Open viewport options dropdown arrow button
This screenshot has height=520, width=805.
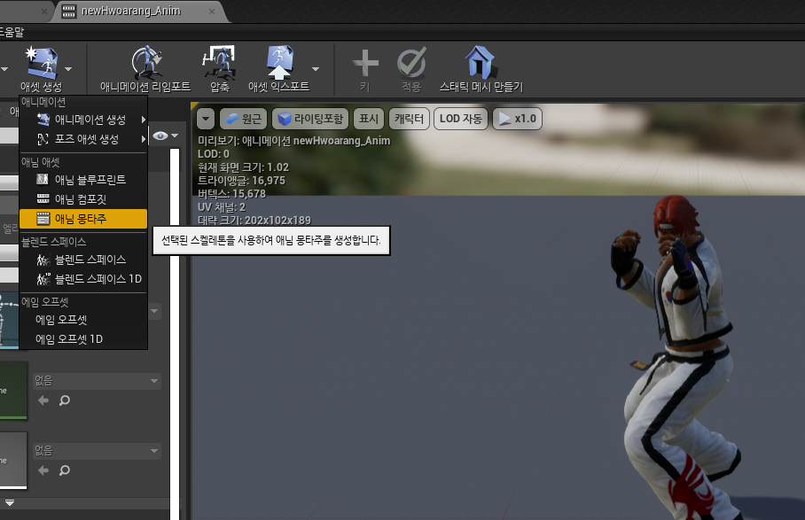click(206, 119)
